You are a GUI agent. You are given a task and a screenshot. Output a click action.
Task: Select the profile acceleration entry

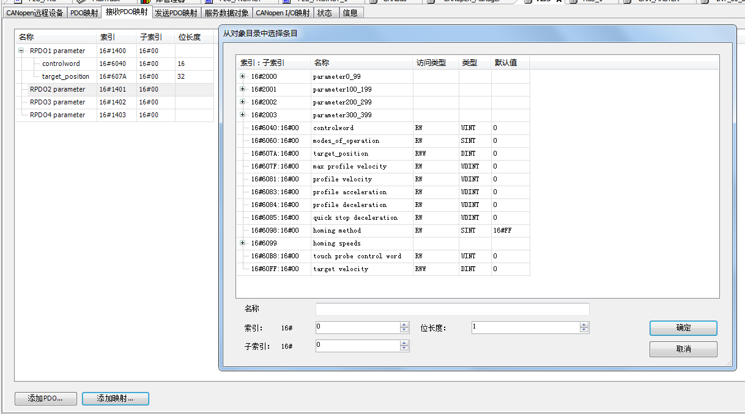point(383,192)
